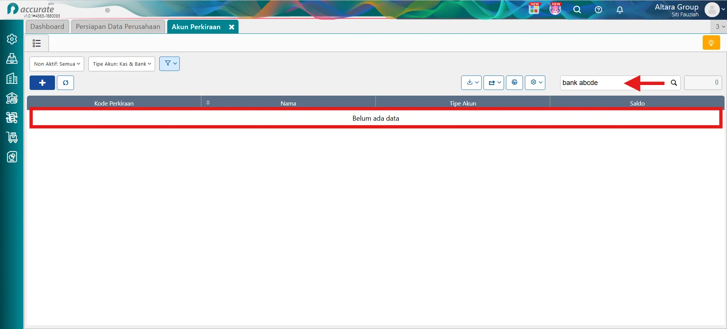
Task: Open the Settings gear in sidebar
Action: point(12,39)
